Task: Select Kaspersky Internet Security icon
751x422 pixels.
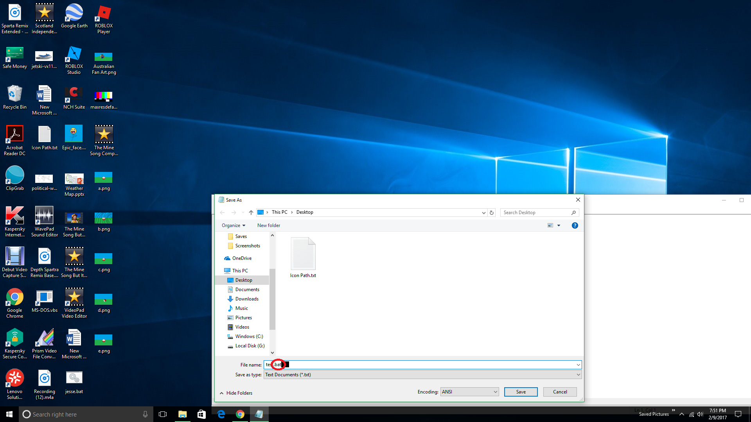Action: pos(15,222)
